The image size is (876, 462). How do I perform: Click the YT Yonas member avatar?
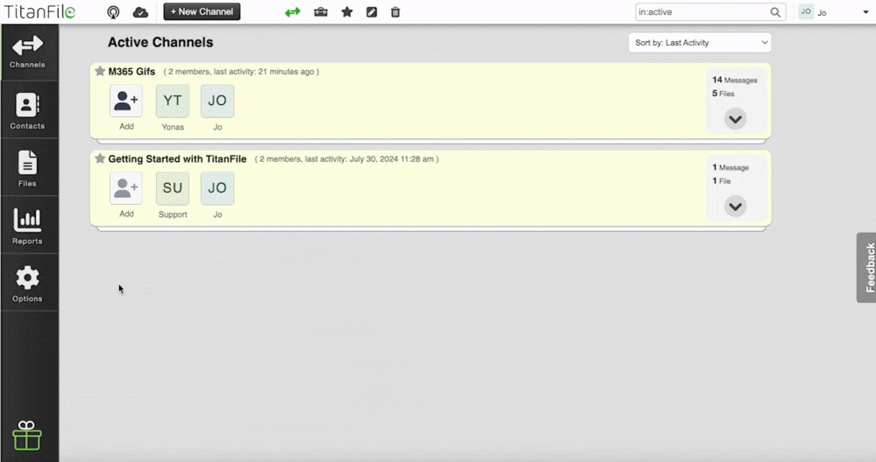pos(173,101)
